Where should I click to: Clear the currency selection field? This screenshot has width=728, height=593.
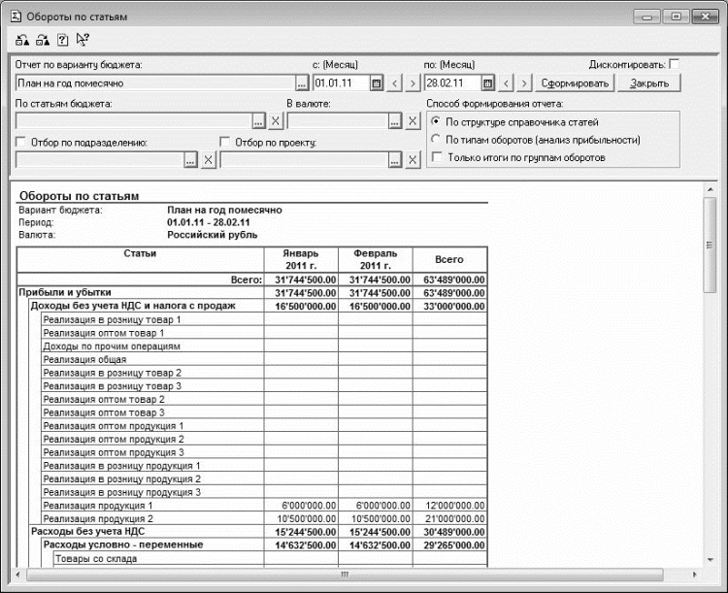coord(413,121)
